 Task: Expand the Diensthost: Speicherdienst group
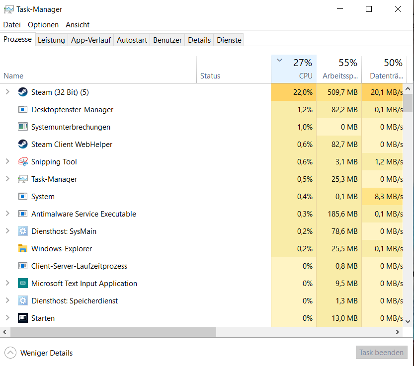click(x=7, y=300)
